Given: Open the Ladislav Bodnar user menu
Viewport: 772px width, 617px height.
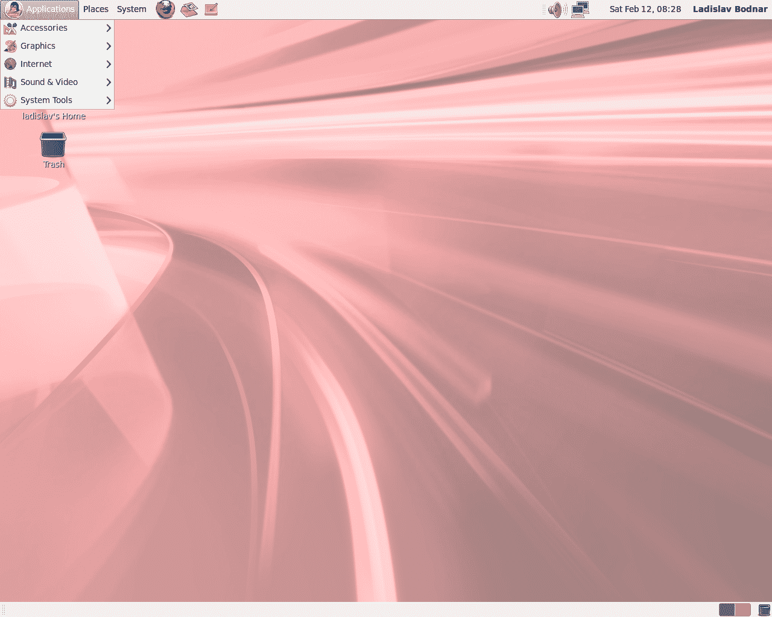Looking at the screenshot, I should pyautogui.click(x=730, y=9).
